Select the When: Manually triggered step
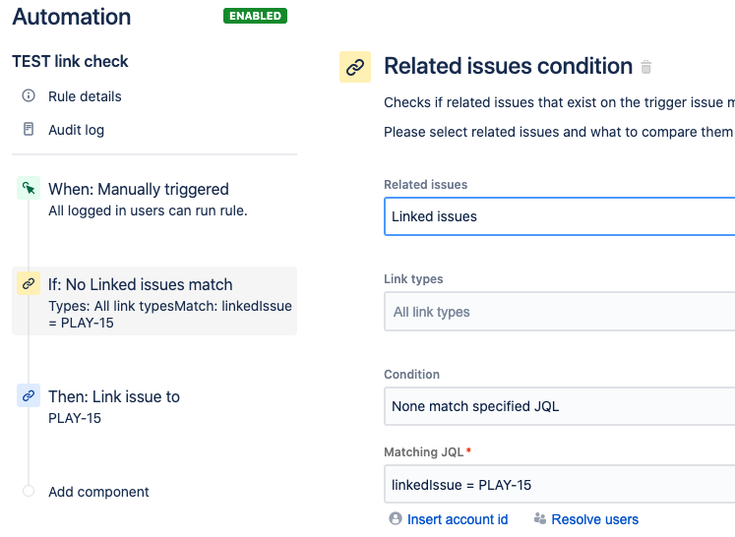735x537 pixels. pyautogui.click(x=138, y=189)
